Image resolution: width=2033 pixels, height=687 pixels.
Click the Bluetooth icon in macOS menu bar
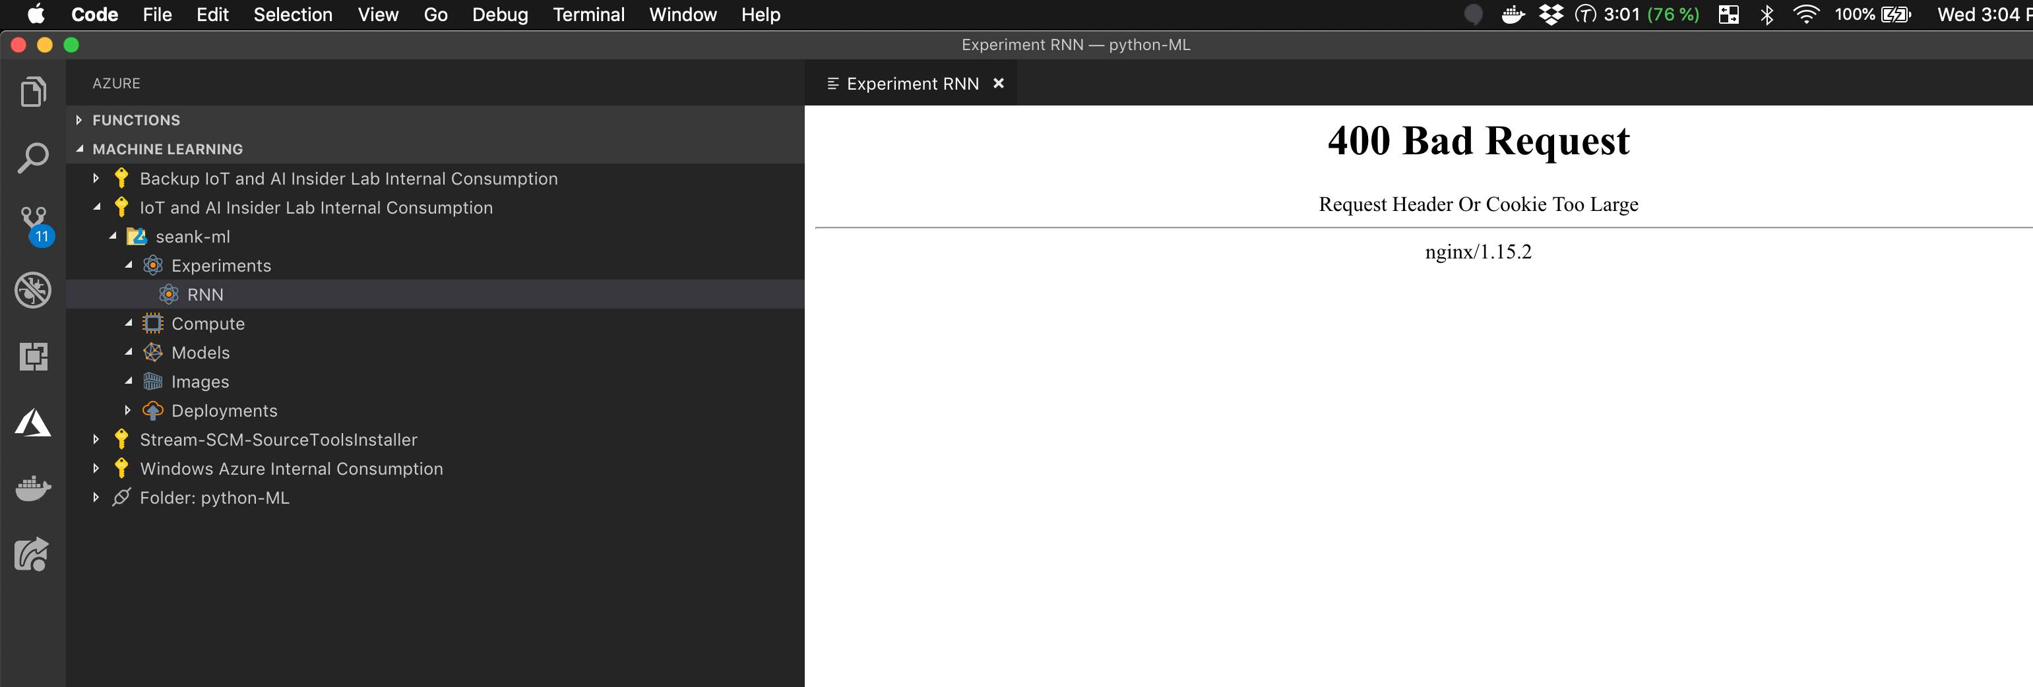(1767, 15)
